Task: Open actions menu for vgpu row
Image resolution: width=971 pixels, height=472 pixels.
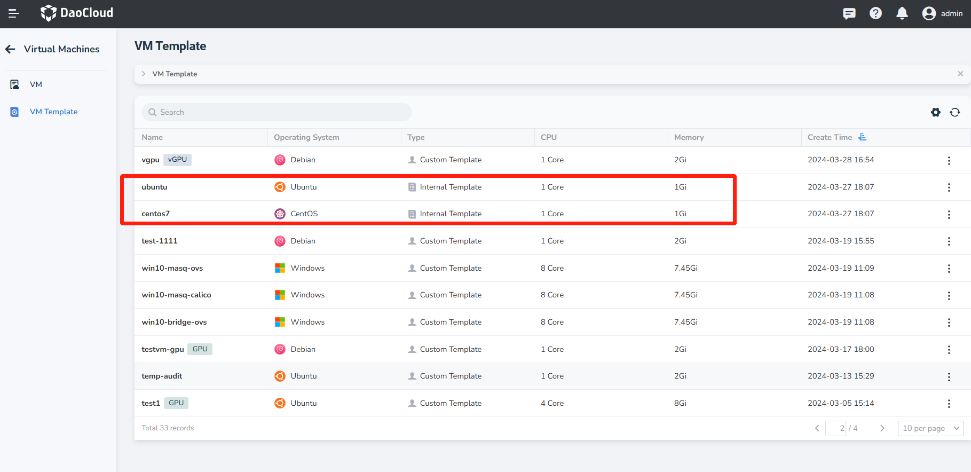Action: (949, 161)
